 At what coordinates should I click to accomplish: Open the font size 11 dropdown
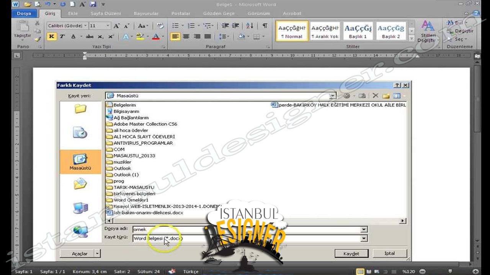click(108, 26)
